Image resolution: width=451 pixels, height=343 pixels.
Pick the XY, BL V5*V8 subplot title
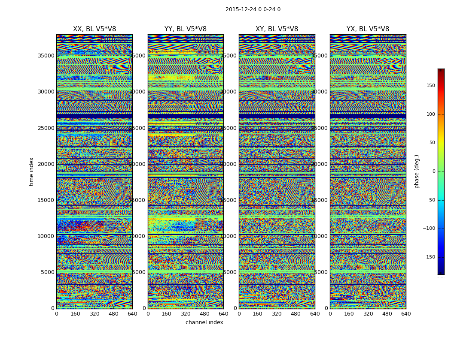(x=277, y=29)
